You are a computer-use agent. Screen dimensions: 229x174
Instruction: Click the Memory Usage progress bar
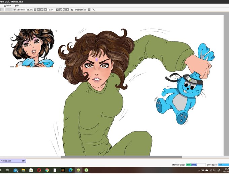pos(196,165)
